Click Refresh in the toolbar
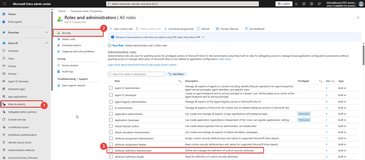Screen dimensions: 365x160 tap(203, 29)
